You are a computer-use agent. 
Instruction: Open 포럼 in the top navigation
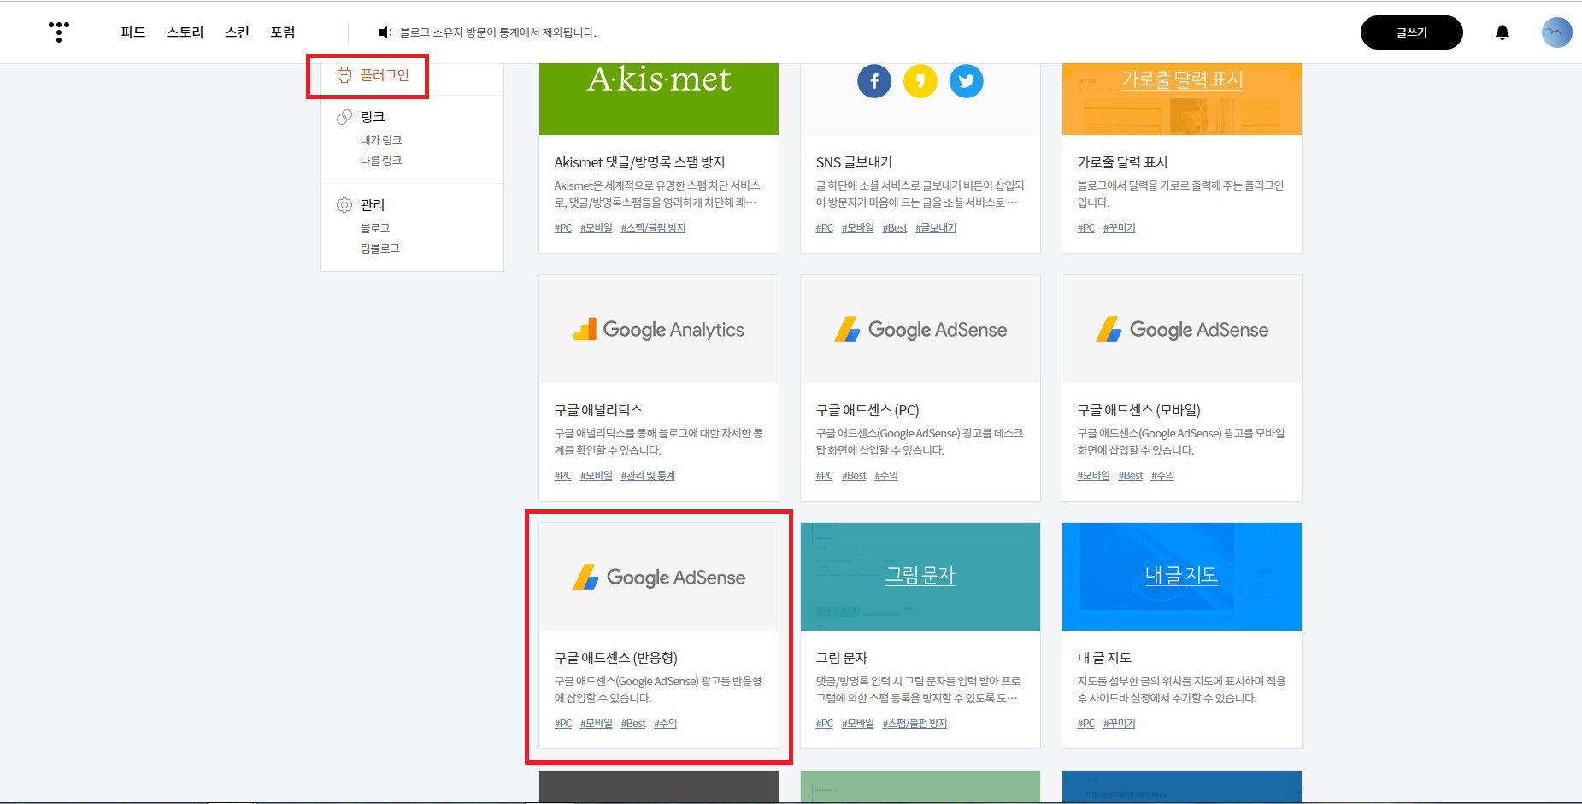click(x=283, y=32)
